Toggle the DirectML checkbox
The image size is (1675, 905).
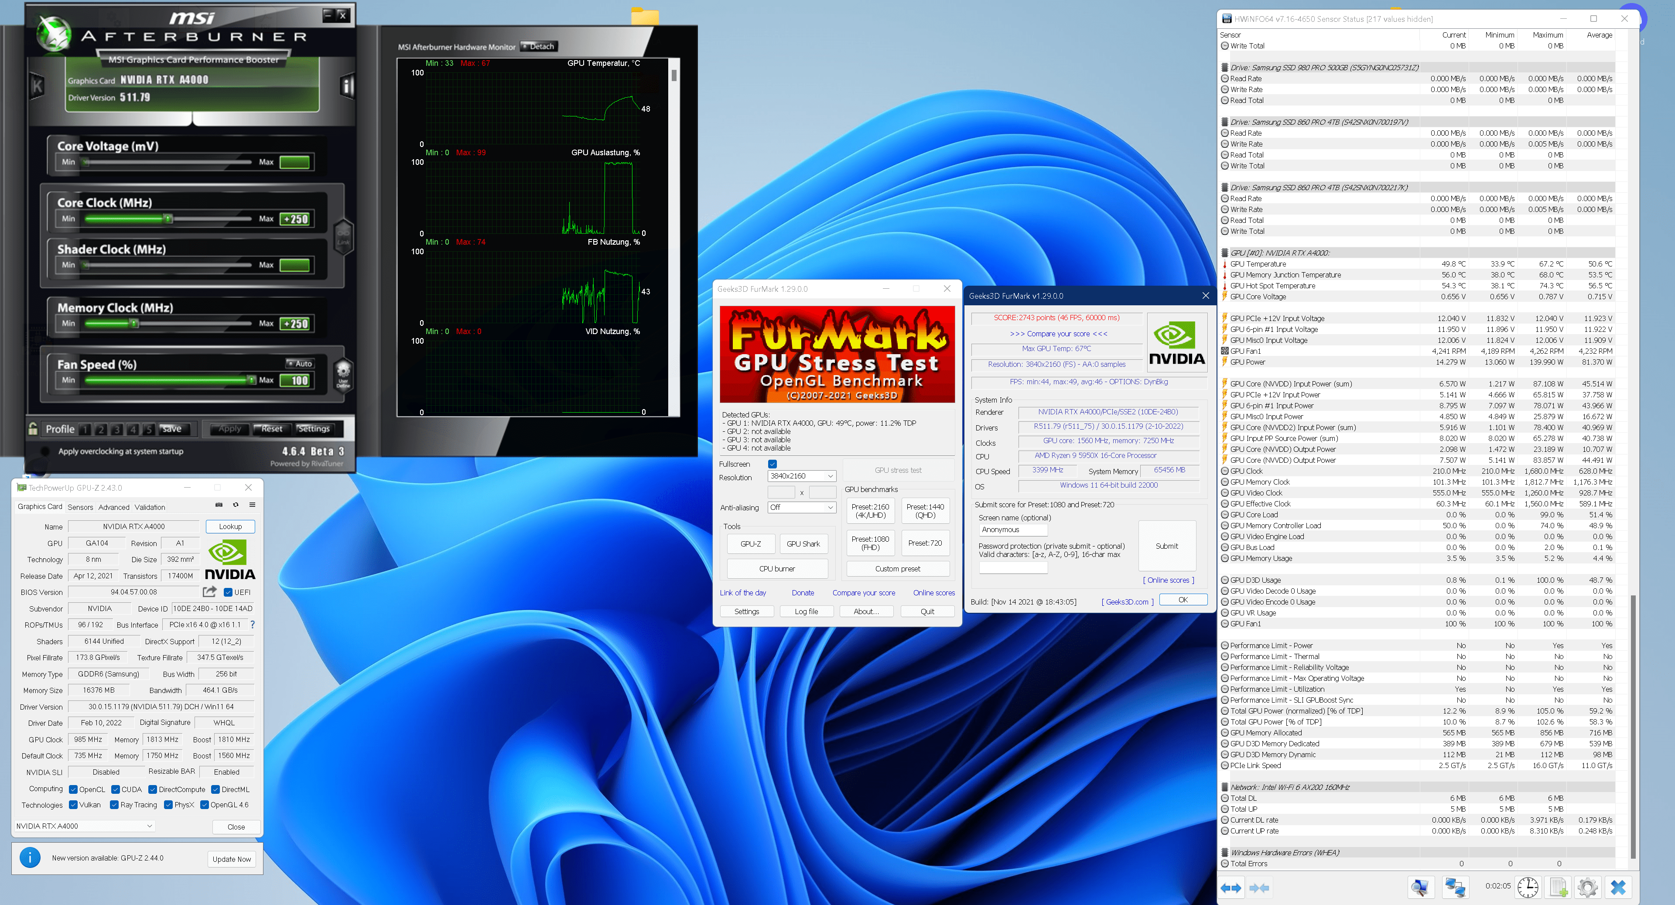pos(215,789)
